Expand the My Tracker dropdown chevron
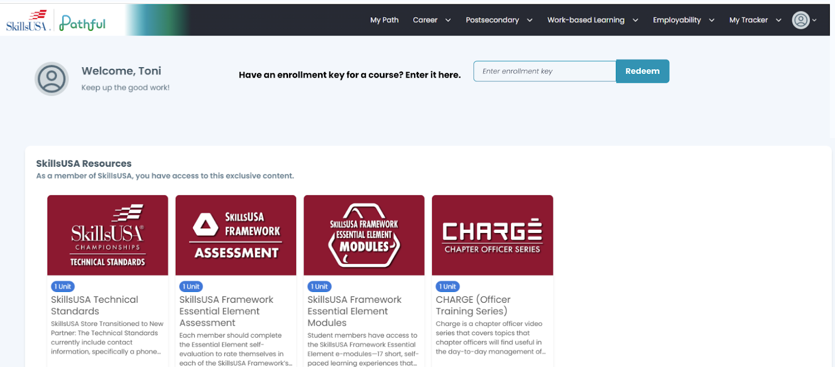This screenshot has width=835, height=367. 779,20
